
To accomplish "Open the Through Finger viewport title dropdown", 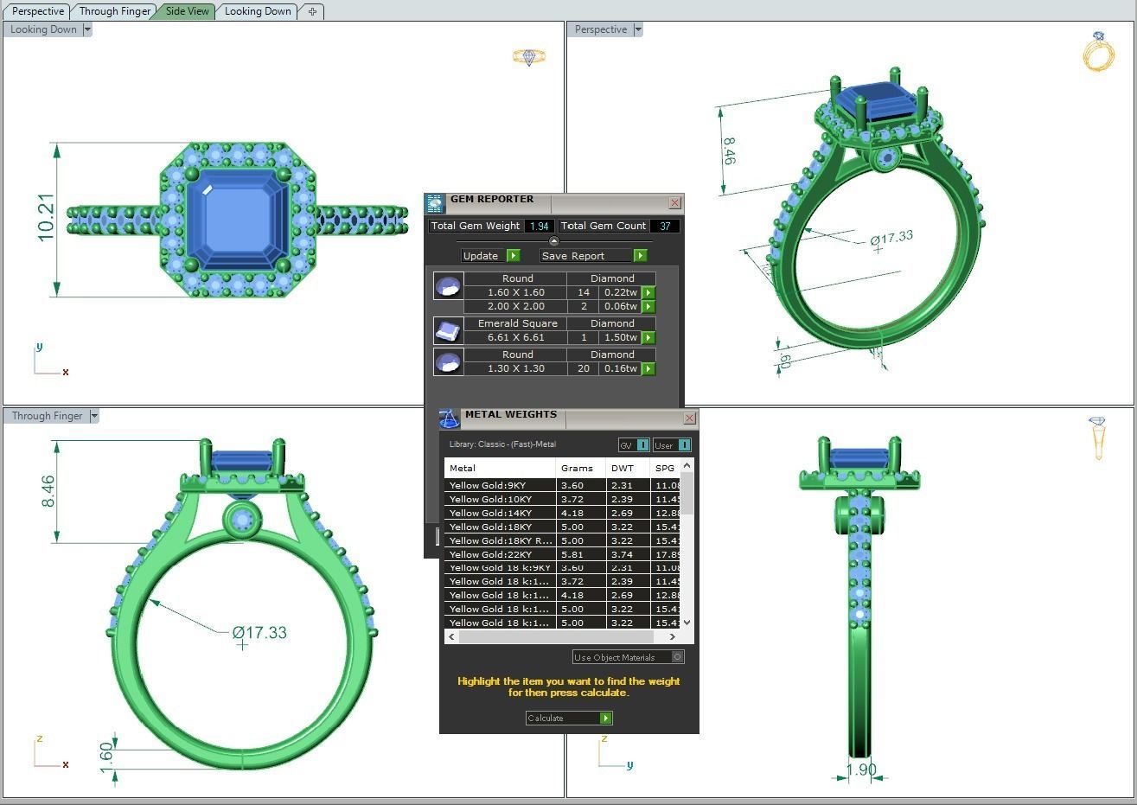I will click(x=93, y=415).
